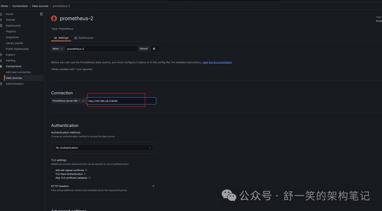
Task: Select Data sources in the sidebar
Action: pyautogui.click(x=14, y=78)
